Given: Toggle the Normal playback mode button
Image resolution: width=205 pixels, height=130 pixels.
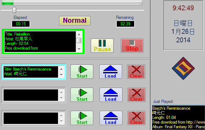Looking at the screenshot, I should [75, 21].
